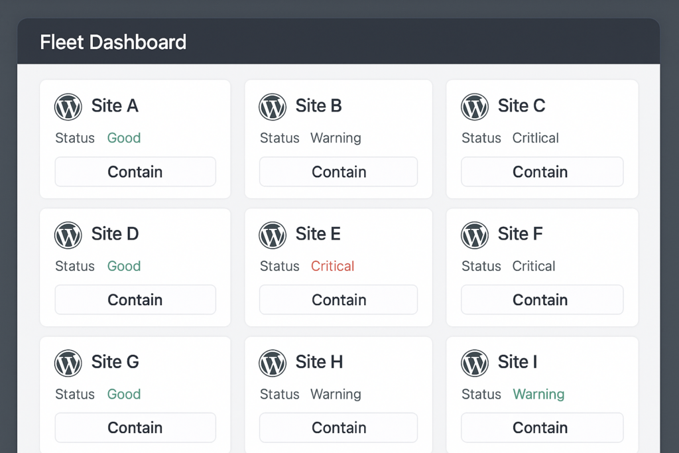Viewport: 679px width, 453px height.
Task: Click the WordPress icon for Site F
Action: [475, 234]
